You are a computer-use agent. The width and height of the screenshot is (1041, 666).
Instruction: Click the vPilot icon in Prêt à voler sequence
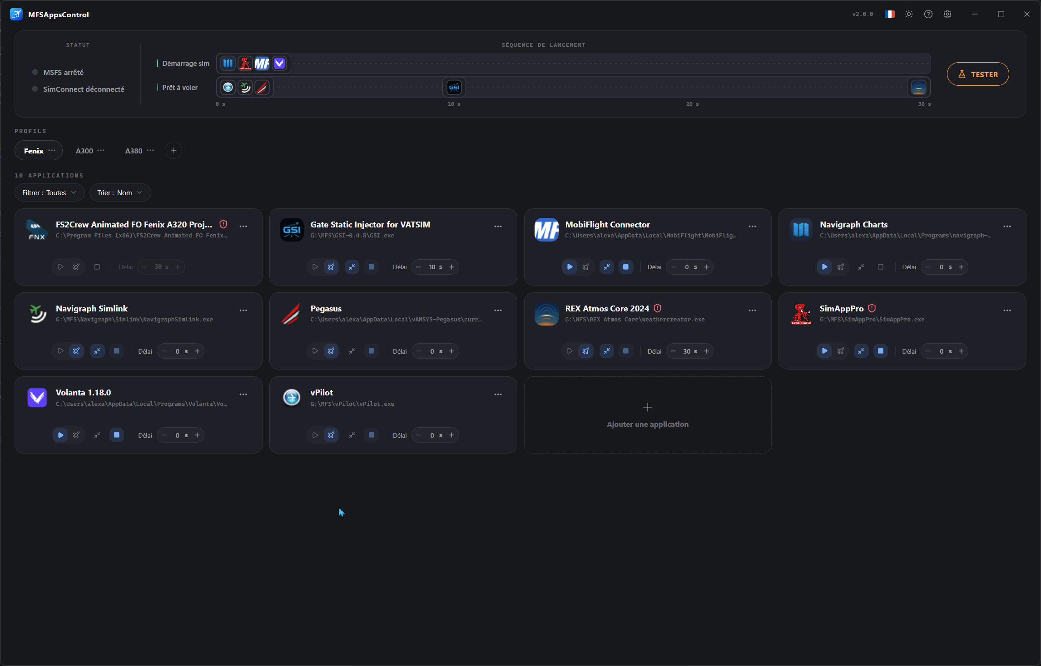(228, 87)
